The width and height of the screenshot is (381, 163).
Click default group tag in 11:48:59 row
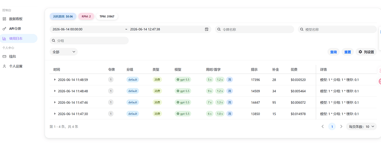(x=133, y=80)
